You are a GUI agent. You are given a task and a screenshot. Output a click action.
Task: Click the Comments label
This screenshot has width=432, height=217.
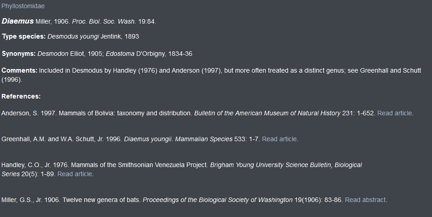[x=19, y=70]
